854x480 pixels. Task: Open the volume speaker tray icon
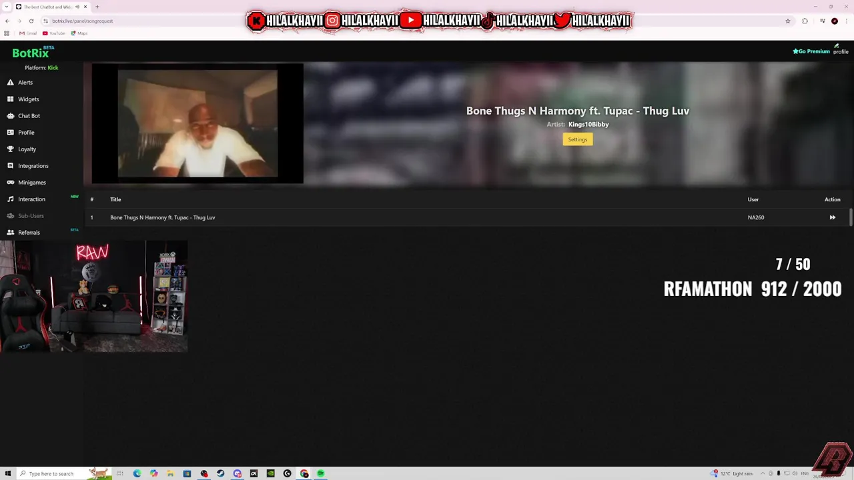point(795,473)
